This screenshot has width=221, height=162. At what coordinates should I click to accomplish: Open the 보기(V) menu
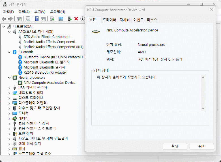40,12
